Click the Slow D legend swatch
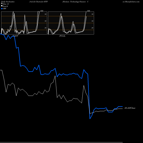Viewport: 143px width, 143px height. click(2, 4)
